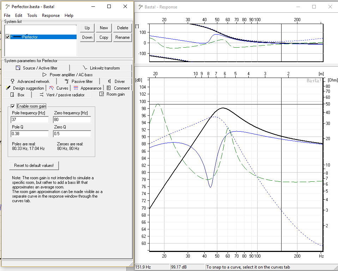
Task: Minimize the Perfector.basta main window
Action: coord(93,6)
